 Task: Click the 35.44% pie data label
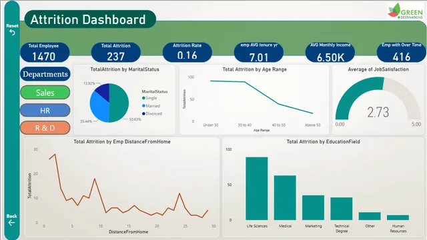pos(86,121)
